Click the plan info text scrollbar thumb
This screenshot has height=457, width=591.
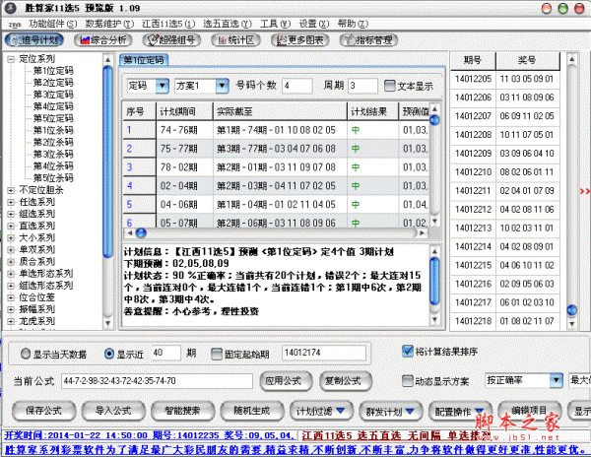pyautogui.click(x=434, y=281)
